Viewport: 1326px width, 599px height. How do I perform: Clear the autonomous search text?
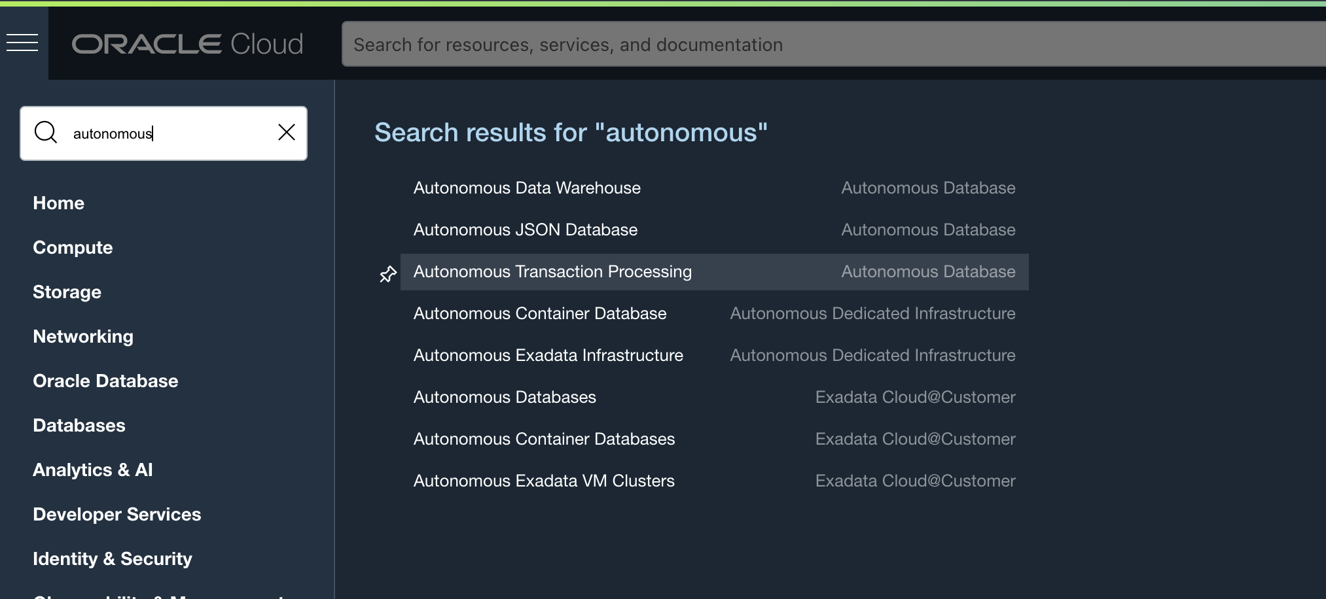tap(287, 133)
